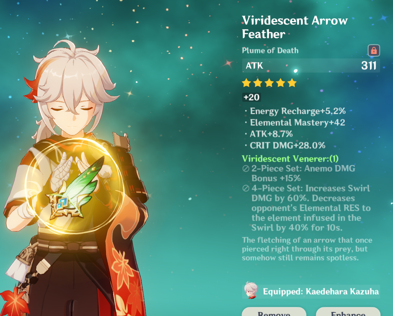Viewport: 393px width, 316px height.
Task: Click the Energy Recharge+5.2% substat
Action: click(x=298, y=111)
